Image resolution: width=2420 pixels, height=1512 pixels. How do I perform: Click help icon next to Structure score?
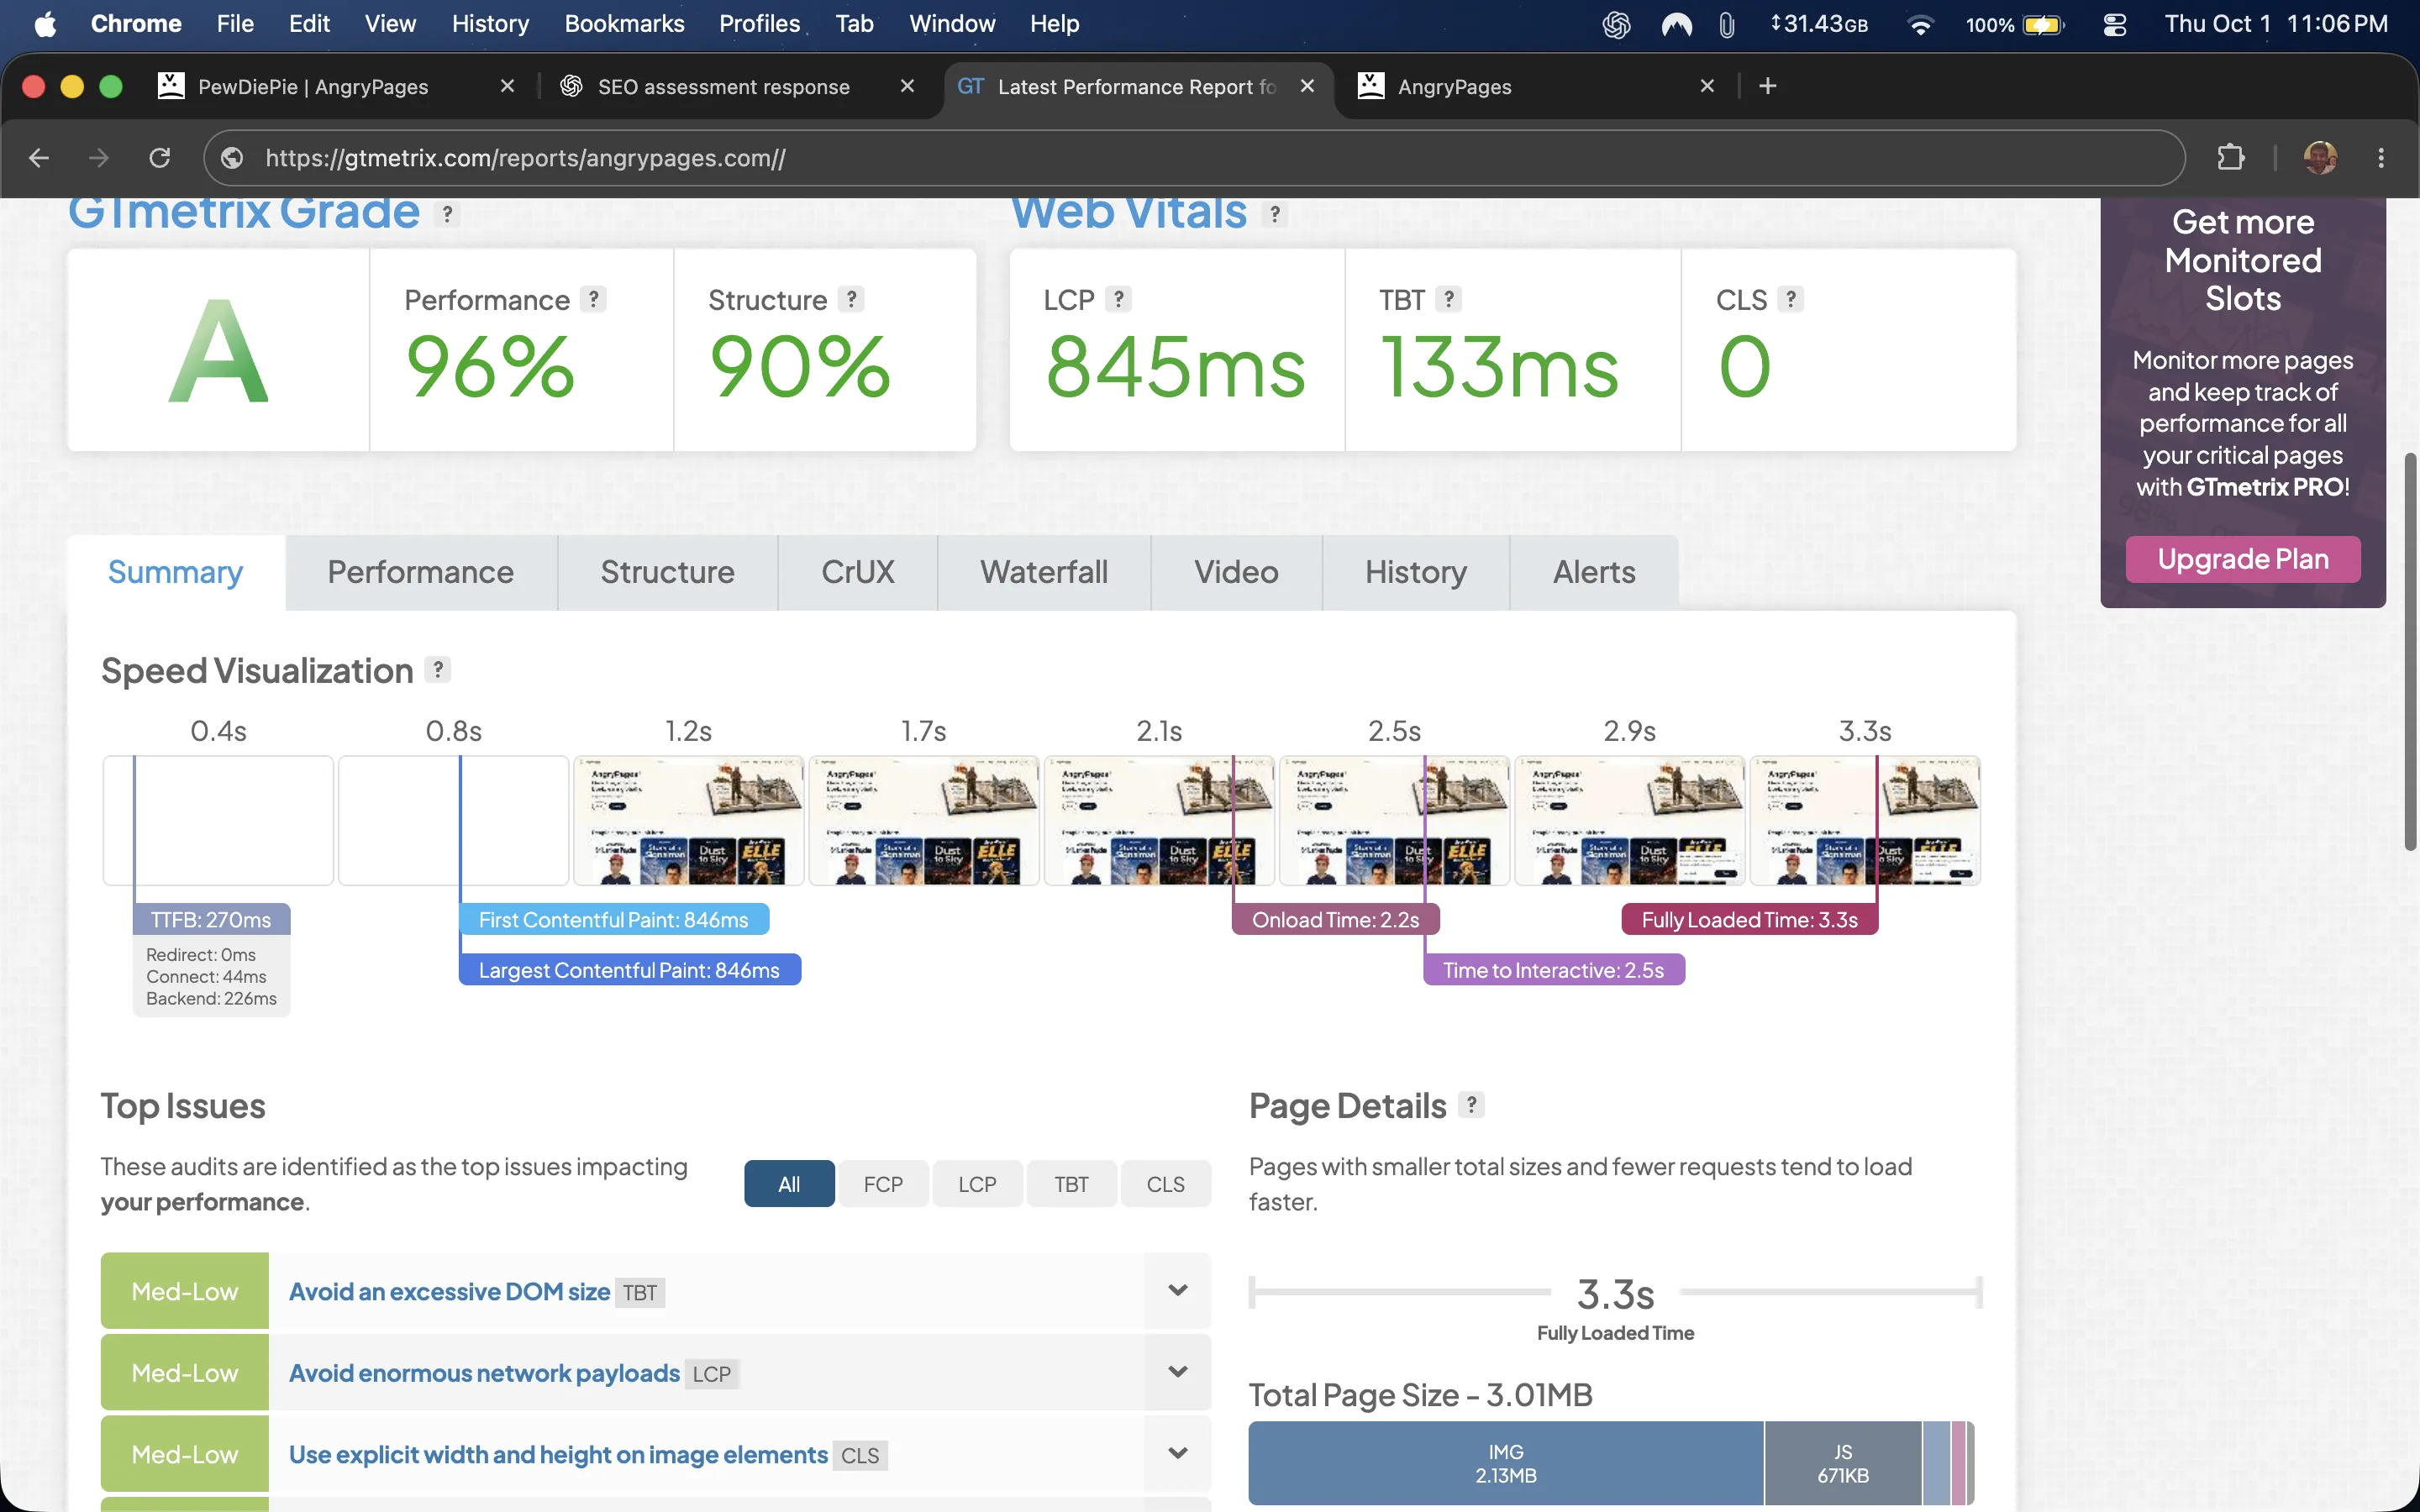[x=851, y=299]
